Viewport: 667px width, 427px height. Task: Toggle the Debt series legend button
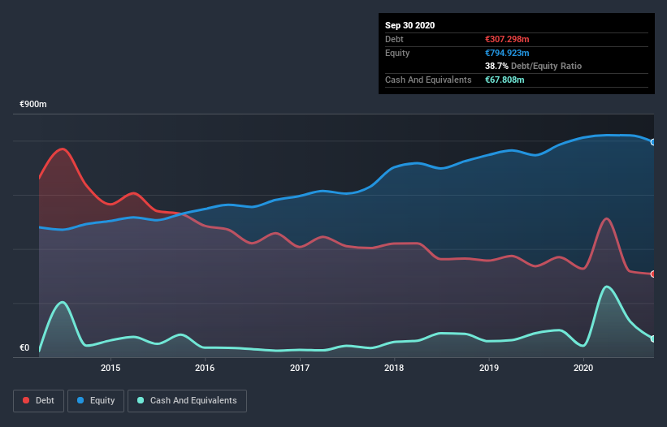pos(38,401)
